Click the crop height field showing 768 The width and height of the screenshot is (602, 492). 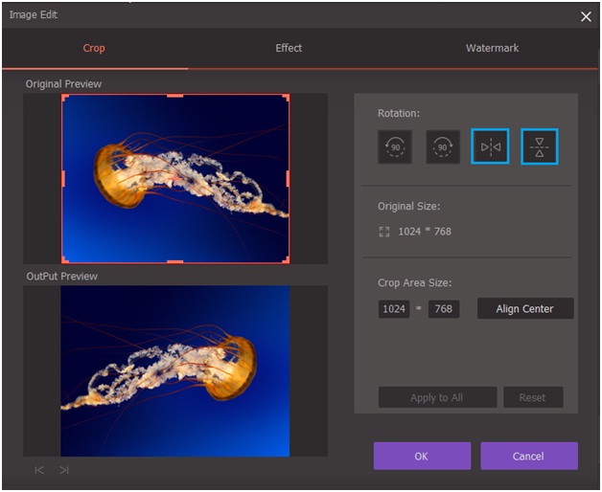[x=444, y=309]
